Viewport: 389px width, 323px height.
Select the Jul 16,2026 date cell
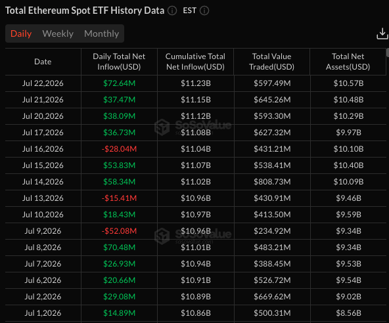pyautogui.click(x=43, y=149)
